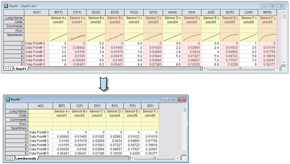Click F(x)= row label in Book6

[17, 124]
